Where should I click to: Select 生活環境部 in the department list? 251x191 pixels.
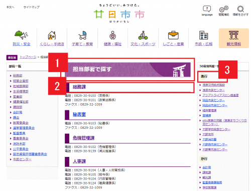click(21, 91)
